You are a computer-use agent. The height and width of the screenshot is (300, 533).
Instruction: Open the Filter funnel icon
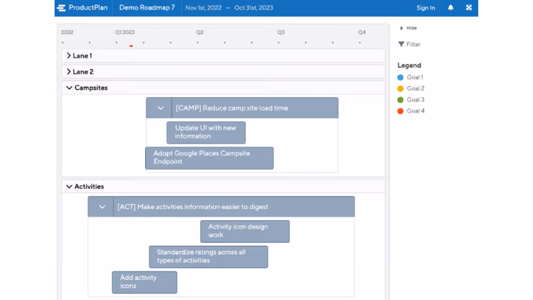click(x=401, y=44)
